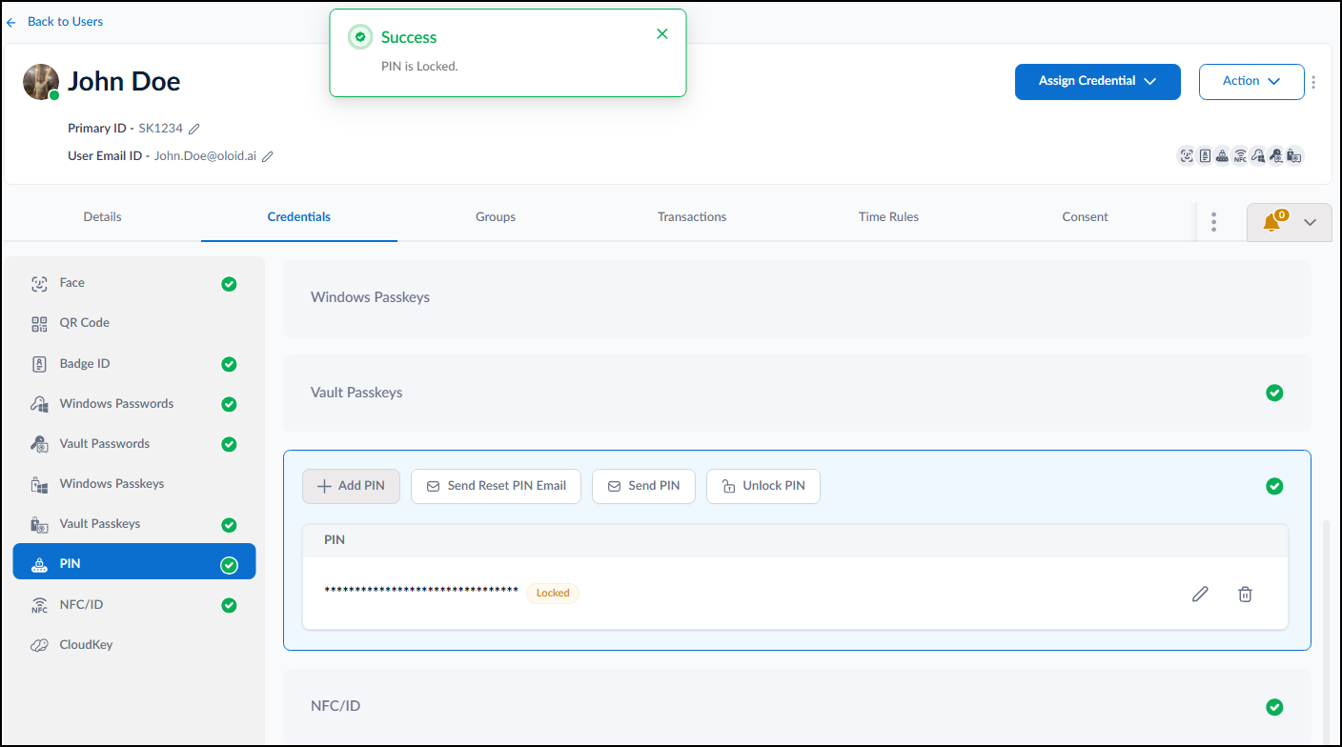Open the more-tabs dots after Consent
Viewport: 1342px width, 747px height.
click(1213, 222)
